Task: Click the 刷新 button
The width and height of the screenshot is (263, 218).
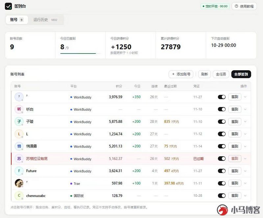Action: tap(204, 74)
